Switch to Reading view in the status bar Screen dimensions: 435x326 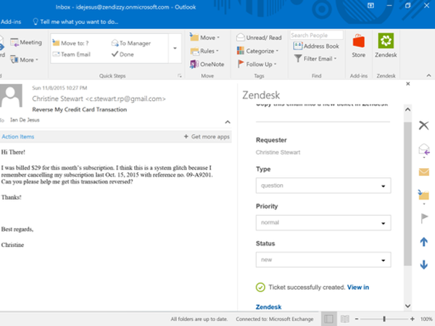(344, 319)
